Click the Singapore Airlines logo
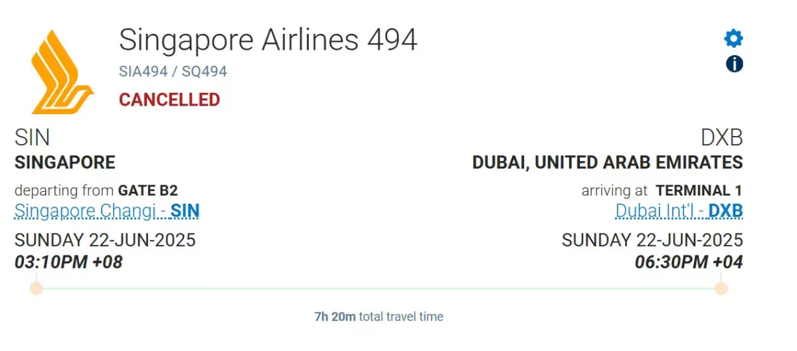Screen dimensions: 797x351 63,72
